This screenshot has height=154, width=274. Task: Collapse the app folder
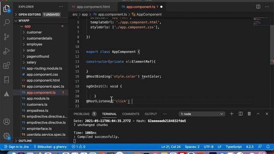41,26
